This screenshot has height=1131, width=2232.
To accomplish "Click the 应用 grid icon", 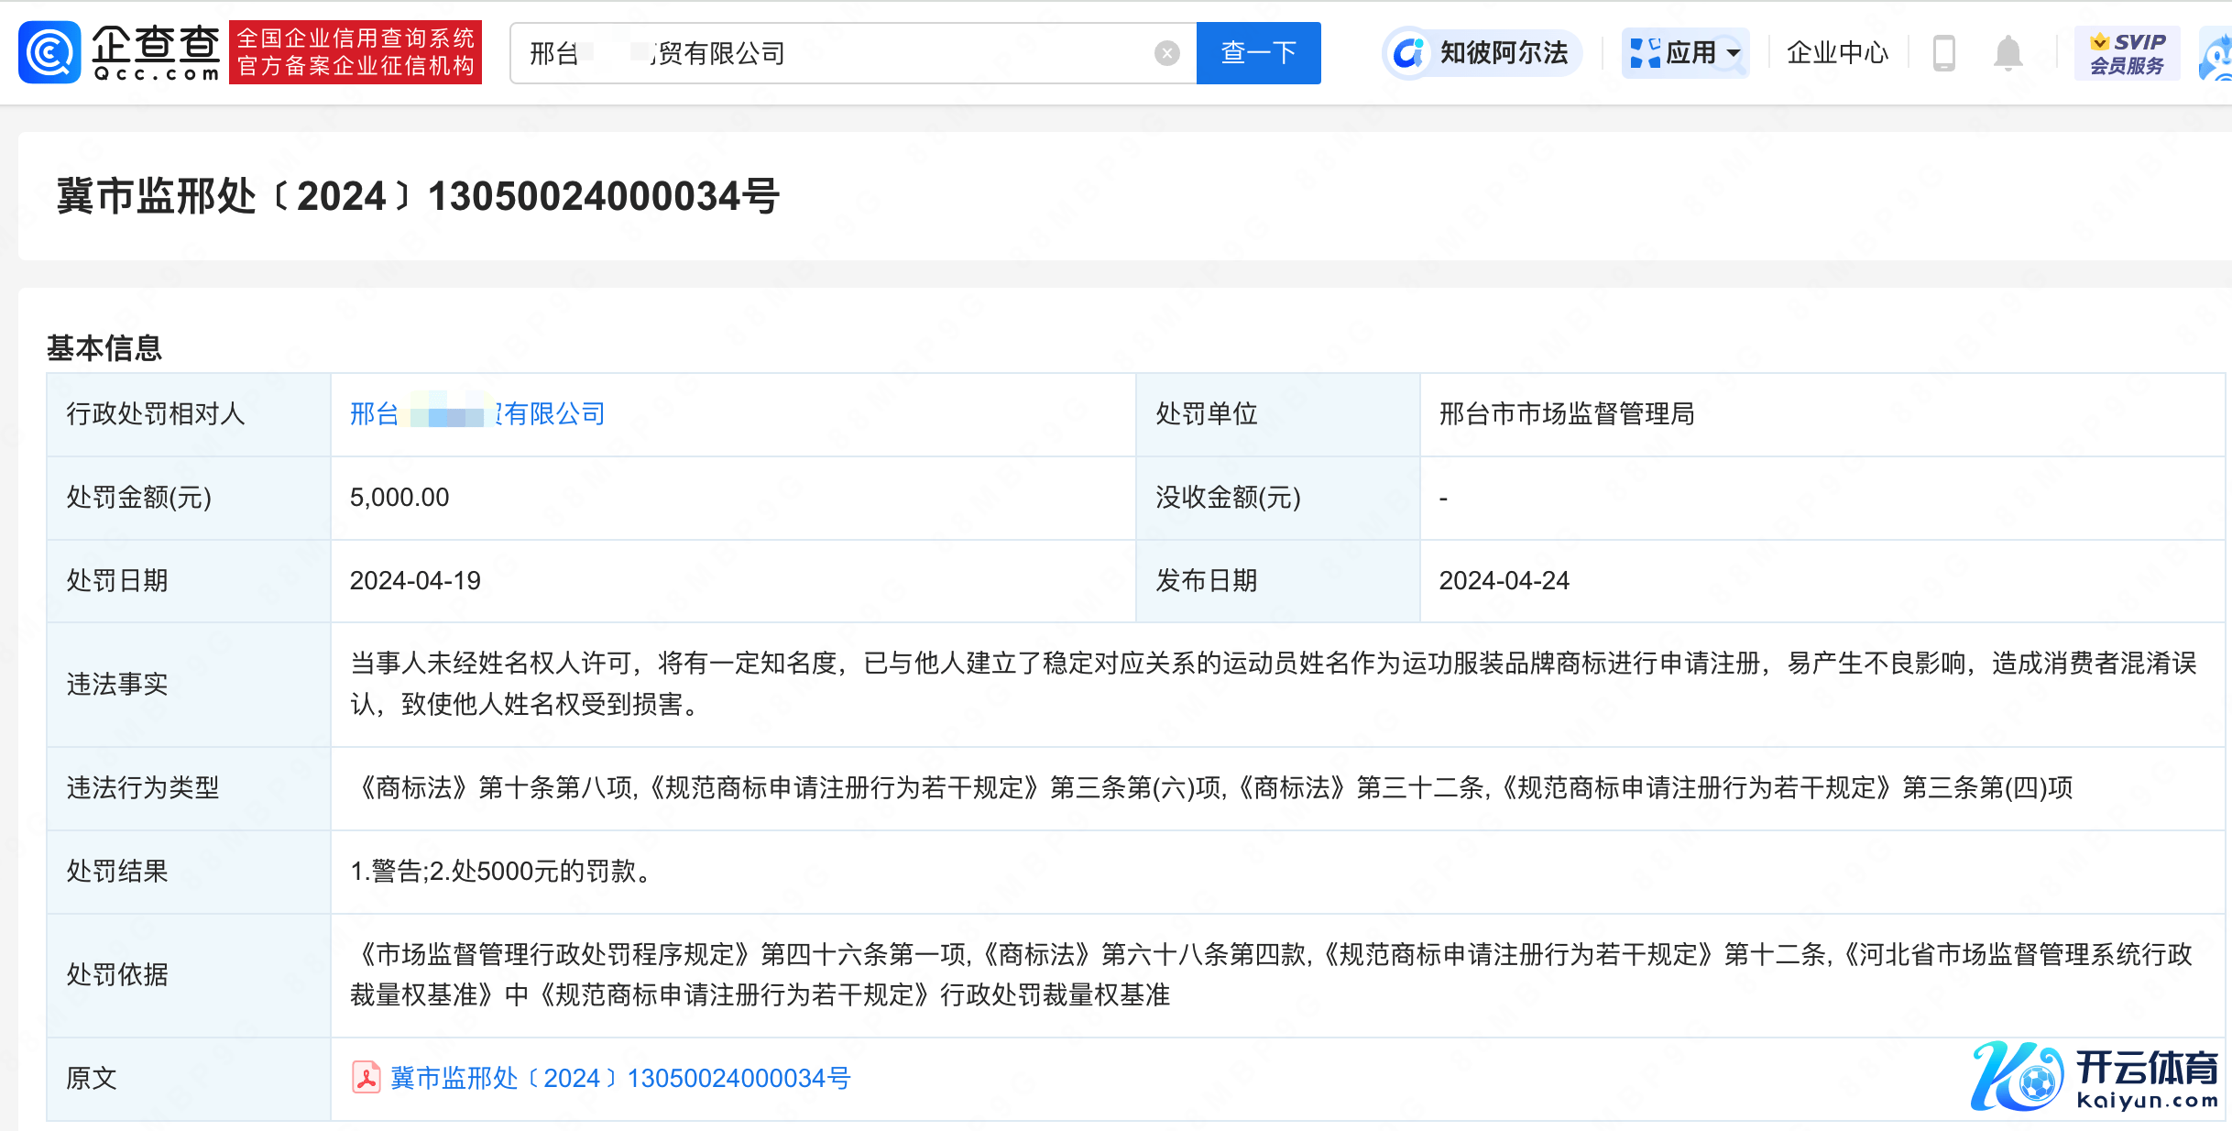I will (1645, 53).
